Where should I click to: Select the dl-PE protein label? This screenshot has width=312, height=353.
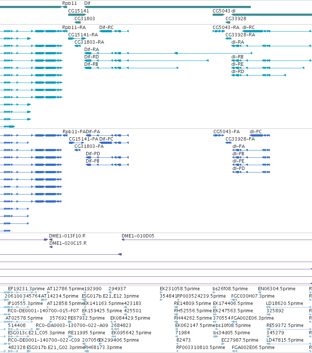click(x=238, y=161)
